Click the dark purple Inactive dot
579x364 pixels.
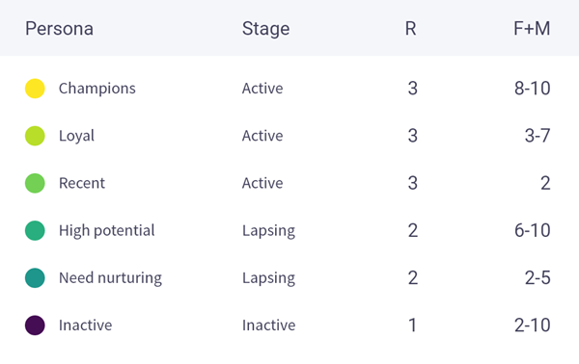tap(35, 325)
